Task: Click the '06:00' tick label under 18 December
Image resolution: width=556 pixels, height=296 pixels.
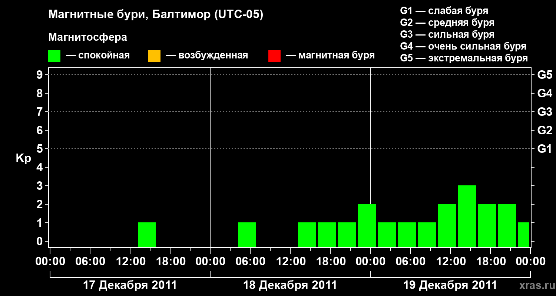Action: pyautogui.click(x=250, y=262)
